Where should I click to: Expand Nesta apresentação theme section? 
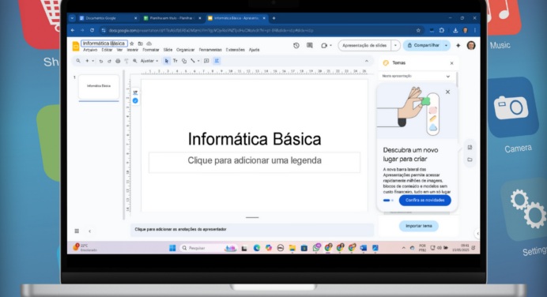point(448,77)
